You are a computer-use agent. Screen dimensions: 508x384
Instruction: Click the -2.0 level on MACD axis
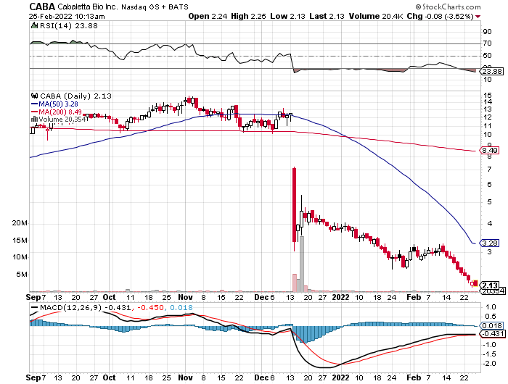(489, 364)
